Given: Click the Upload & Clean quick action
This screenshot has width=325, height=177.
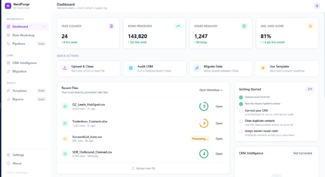Looking at the screenshot, I should 89,68.
